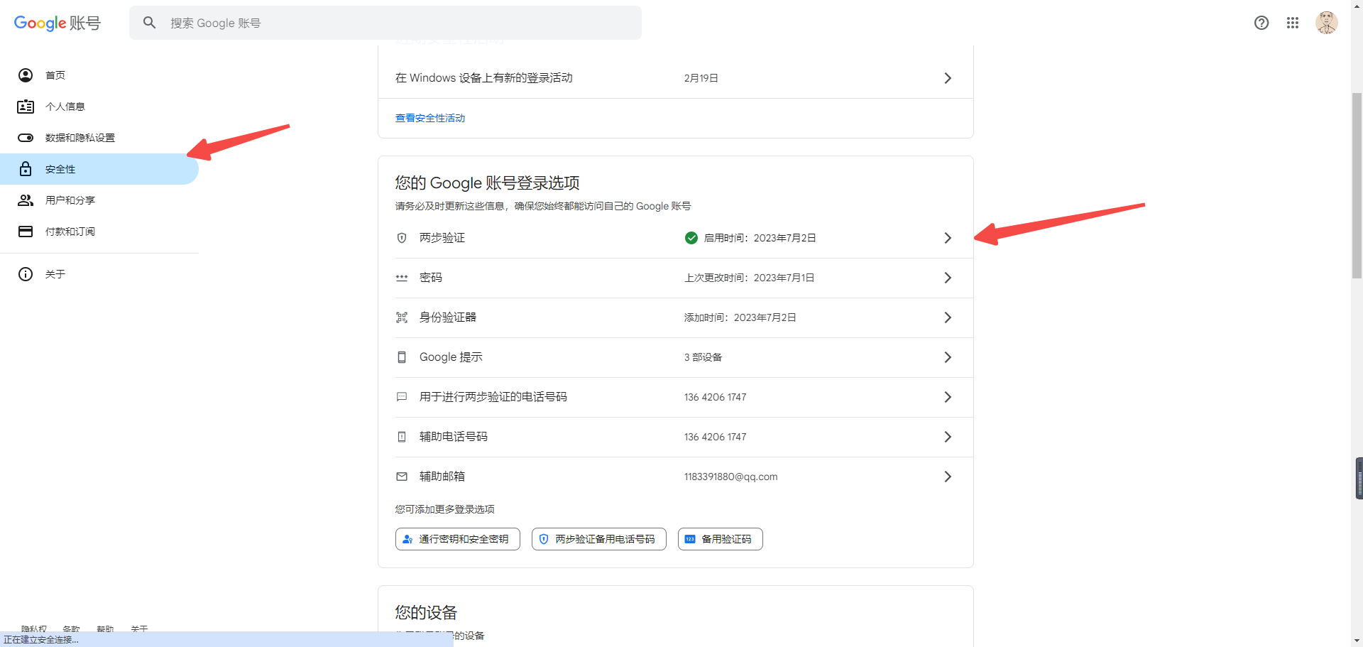The width and height of the screenshot is (1363, 647).
Task: Go to 个人信息 in sidebar
Action: point(99,107)
